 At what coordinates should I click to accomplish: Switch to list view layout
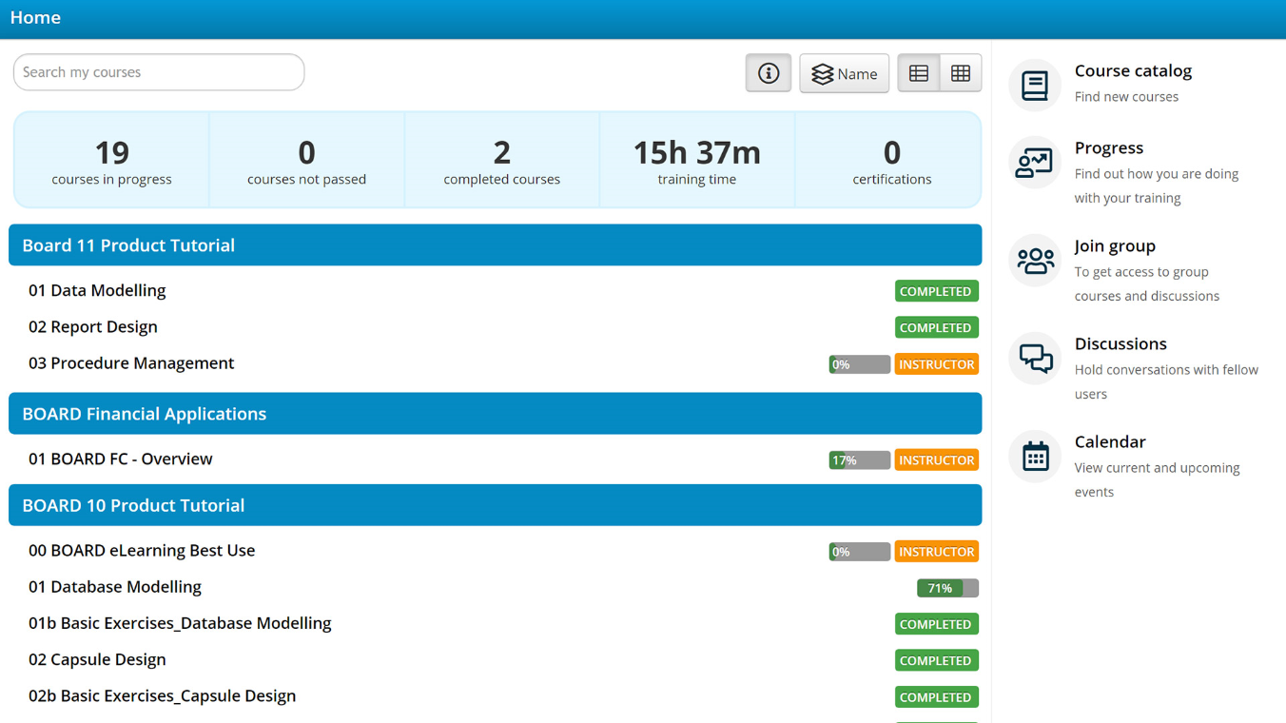(x=919, y=73)
